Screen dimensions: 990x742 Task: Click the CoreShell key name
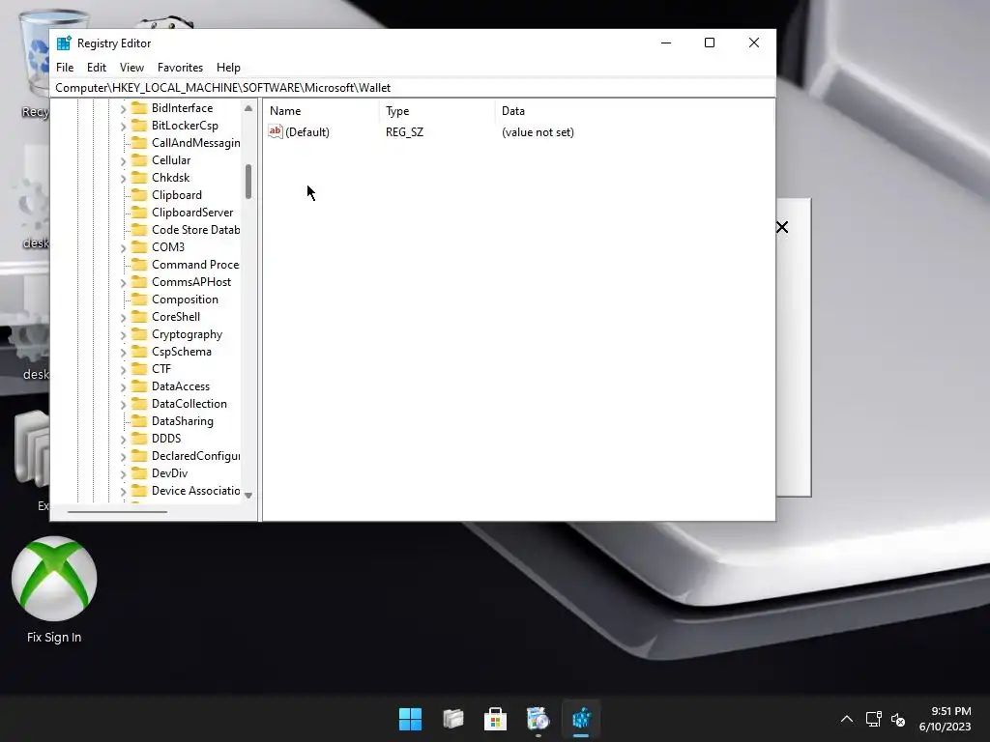pos(176,317)
